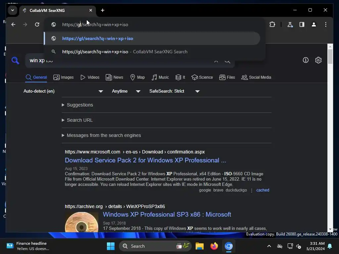Open the side panel icon
Viewport: 339px width, 254px height.
pos(302,24)
